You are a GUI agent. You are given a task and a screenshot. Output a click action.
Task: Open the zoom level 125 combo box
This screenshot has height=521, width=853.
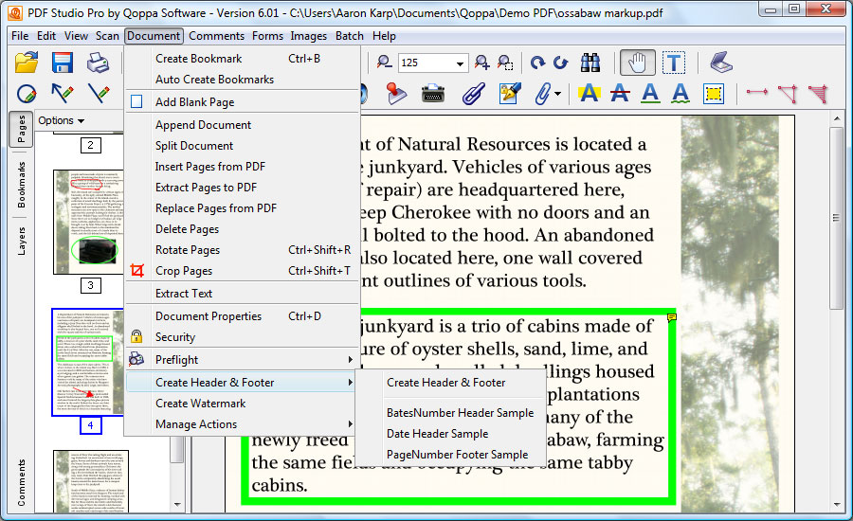pos(433,63)
